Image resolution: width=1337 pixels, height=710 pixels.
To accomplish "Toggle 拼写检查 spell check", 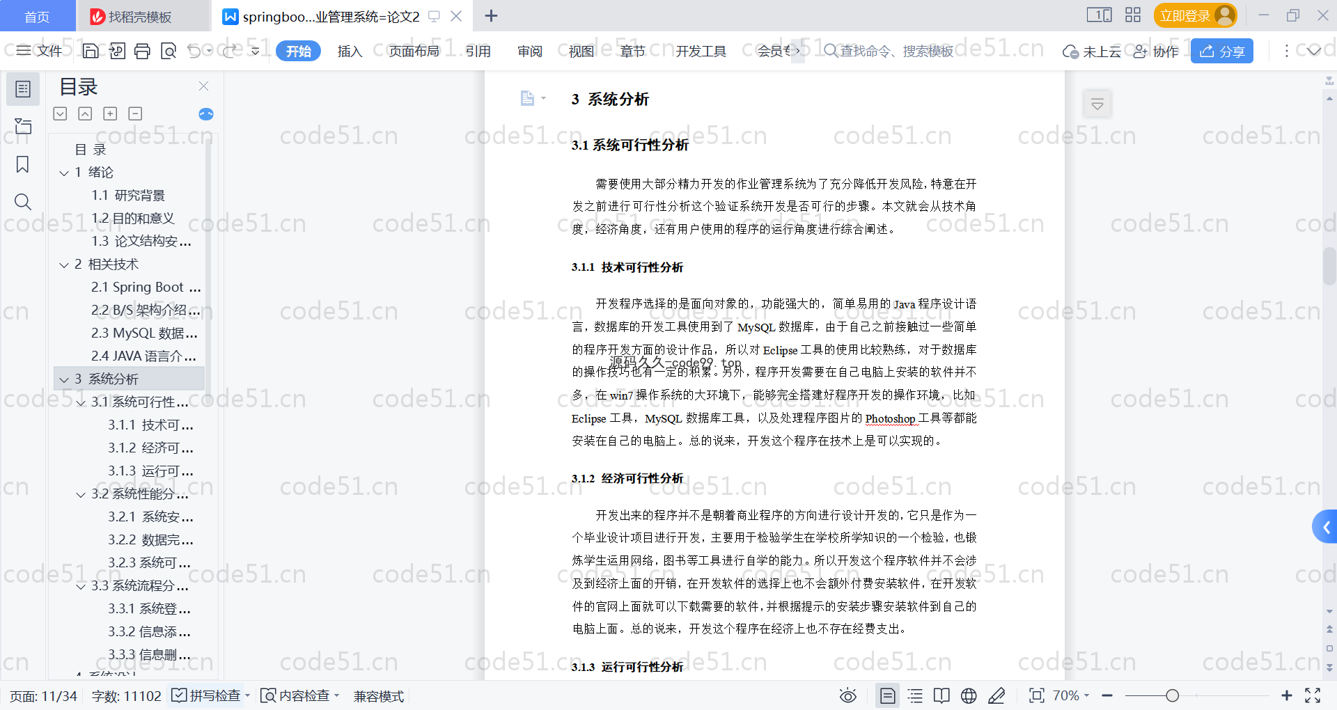I will pyautogui.click(x=210, y=695).
